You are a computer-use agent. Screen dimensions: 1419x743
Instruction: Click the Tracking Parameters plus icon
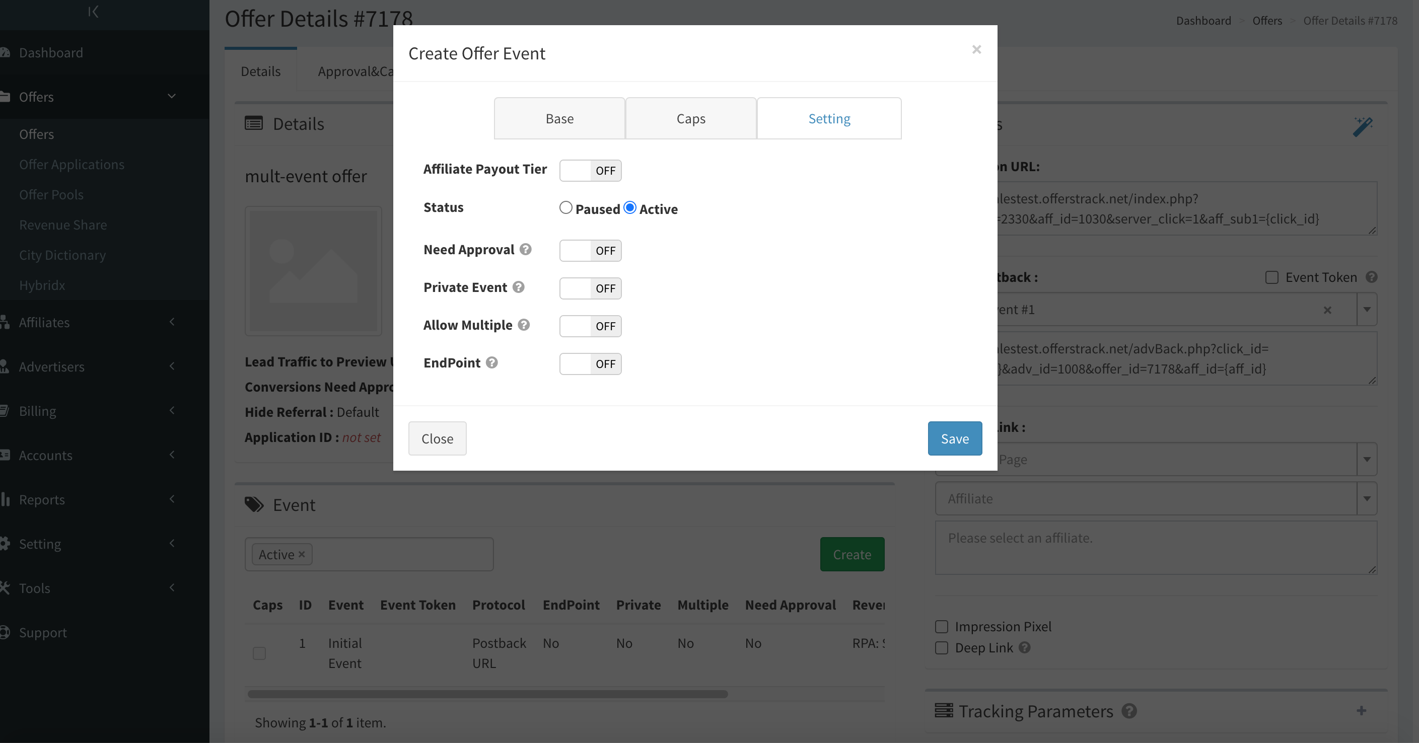click(x=1361, y=710)
